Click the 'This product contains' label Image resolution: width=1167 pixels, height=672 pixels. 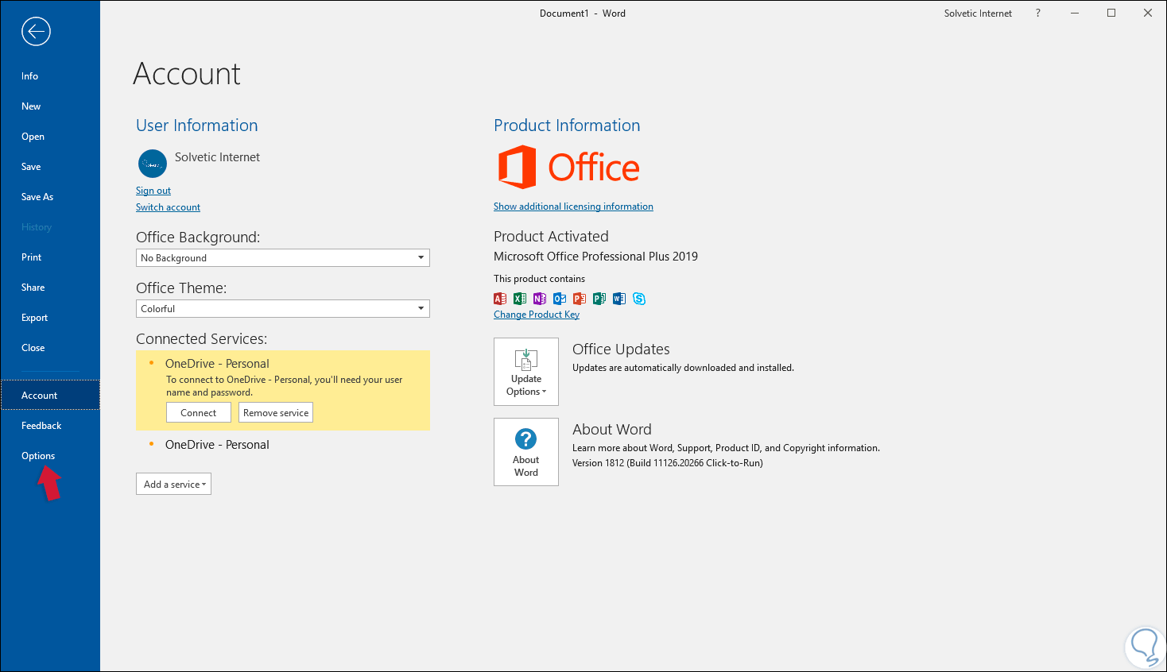(x=539, y=279)
